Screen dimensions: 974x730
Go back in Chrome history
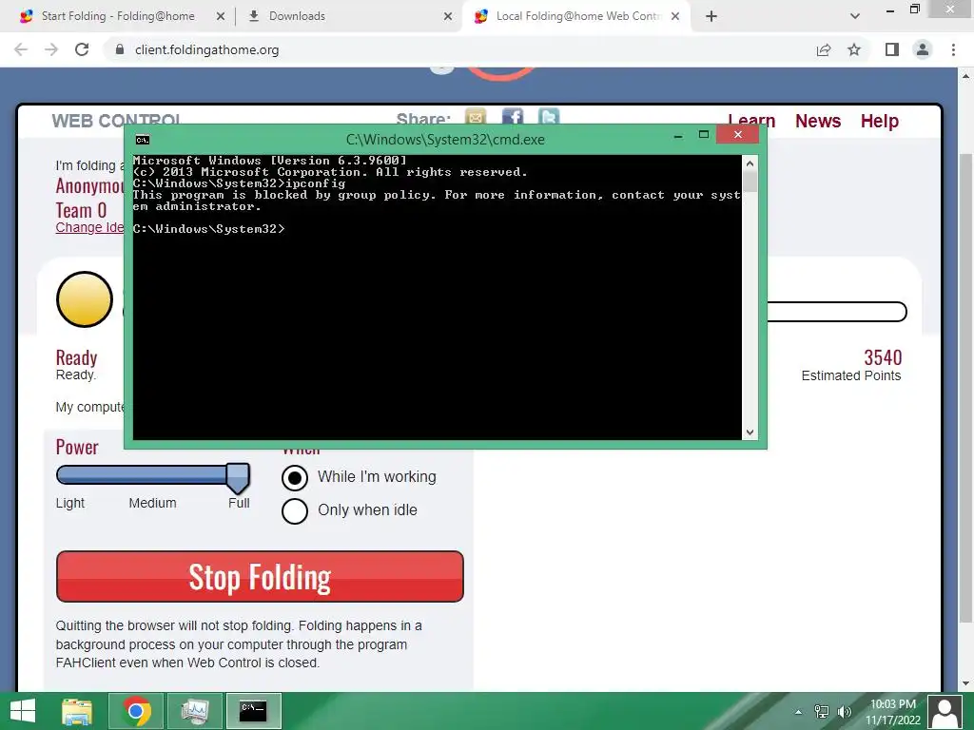pos(21,49)
